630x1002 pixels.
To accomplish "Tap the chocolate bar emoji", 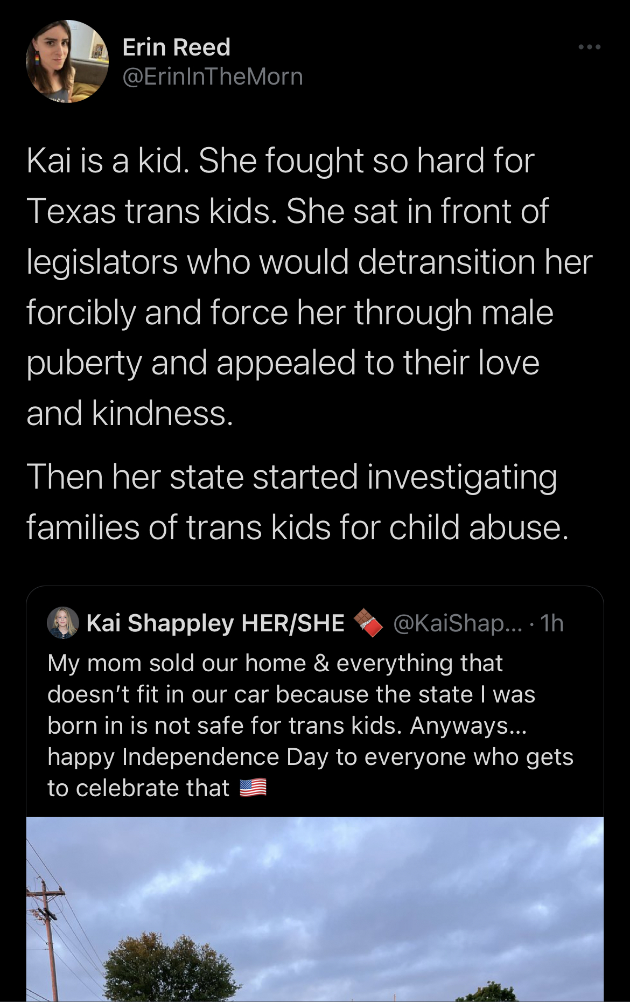I will pos(368,623).
